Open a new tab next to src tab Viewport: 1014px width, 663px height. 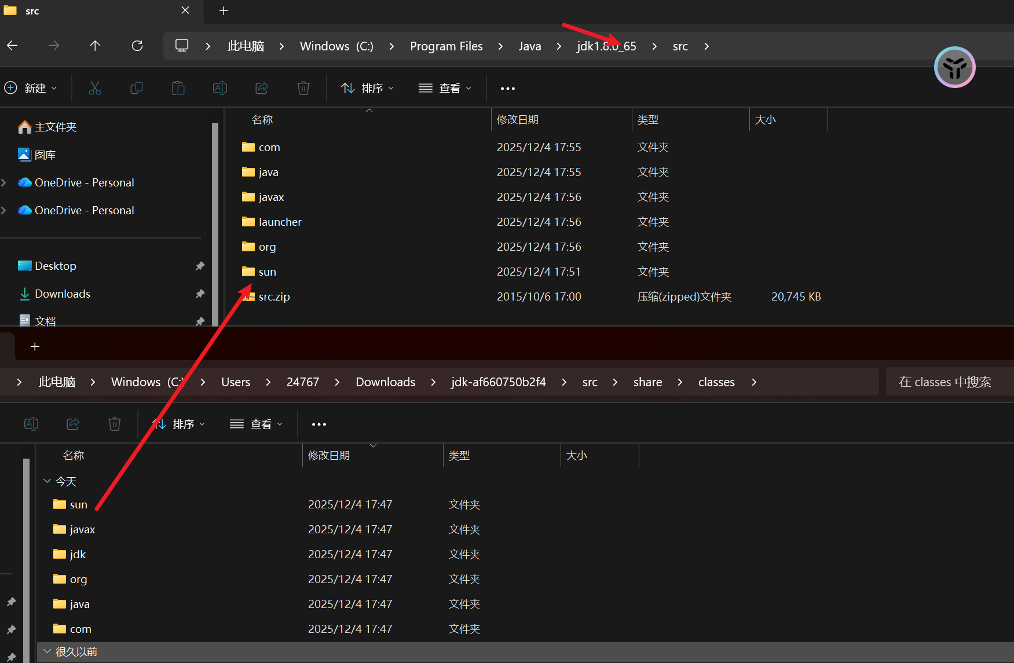pos(224,11)
